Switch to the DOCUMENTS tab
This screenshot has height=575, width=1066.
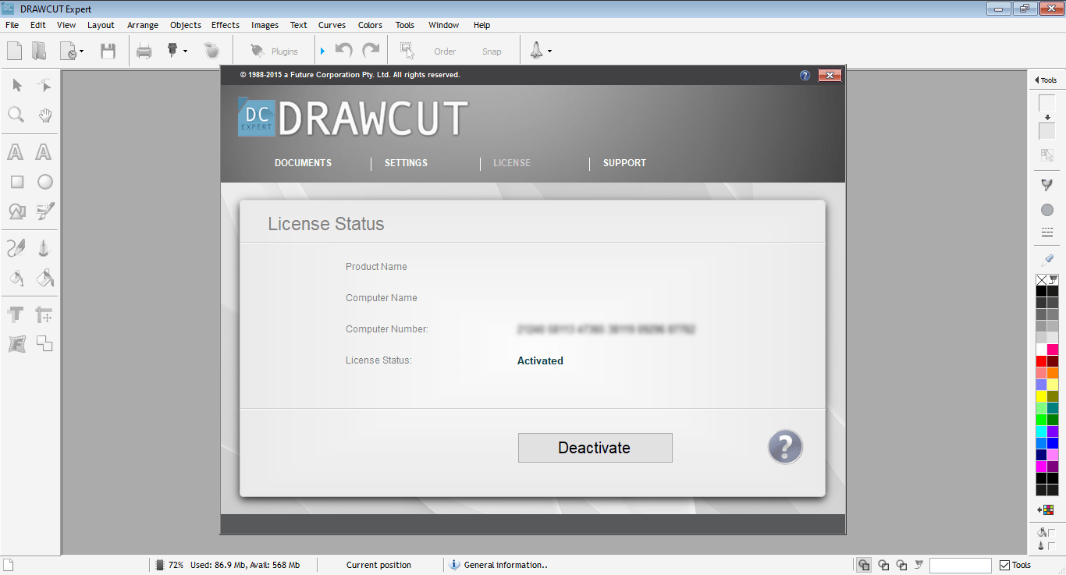click(x=303, y=163)
